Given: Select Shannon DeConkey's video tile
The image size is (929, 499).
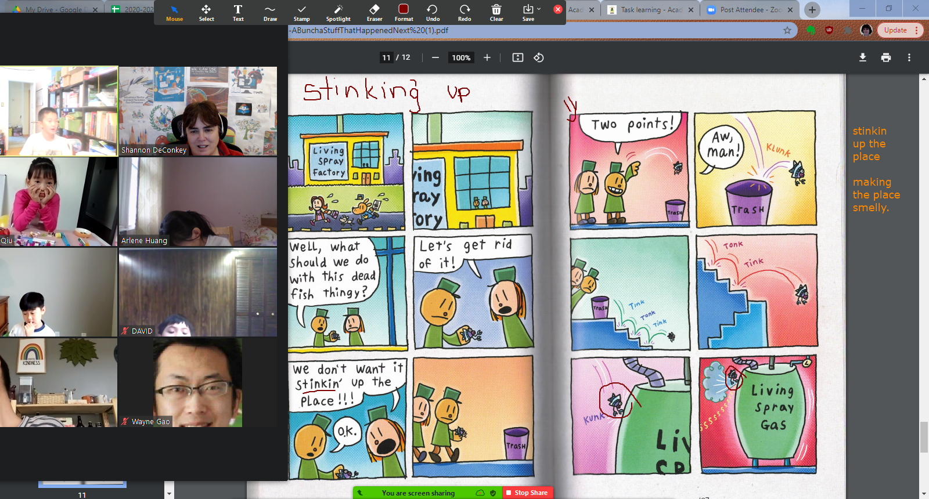Looking at the screenshot, I should pos(198,111).
